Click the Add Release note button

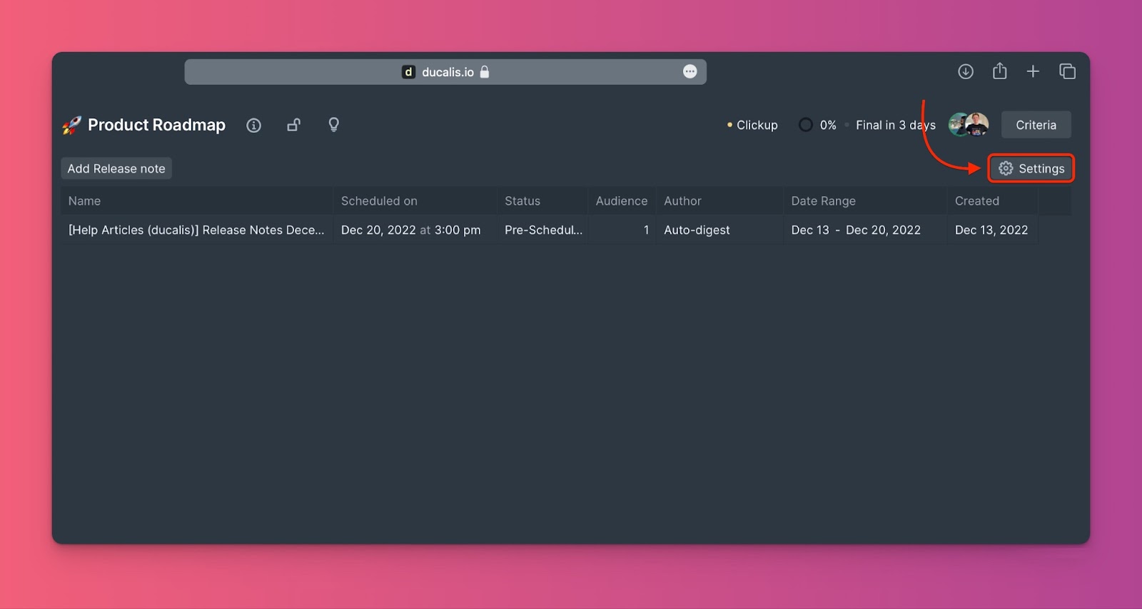coord(116,168)
